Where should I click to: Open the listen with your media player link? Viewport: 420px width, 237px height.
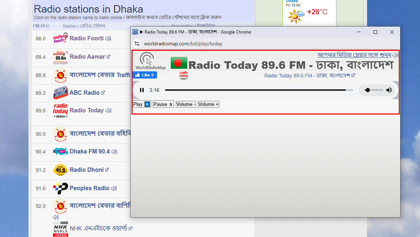[354, 55]
